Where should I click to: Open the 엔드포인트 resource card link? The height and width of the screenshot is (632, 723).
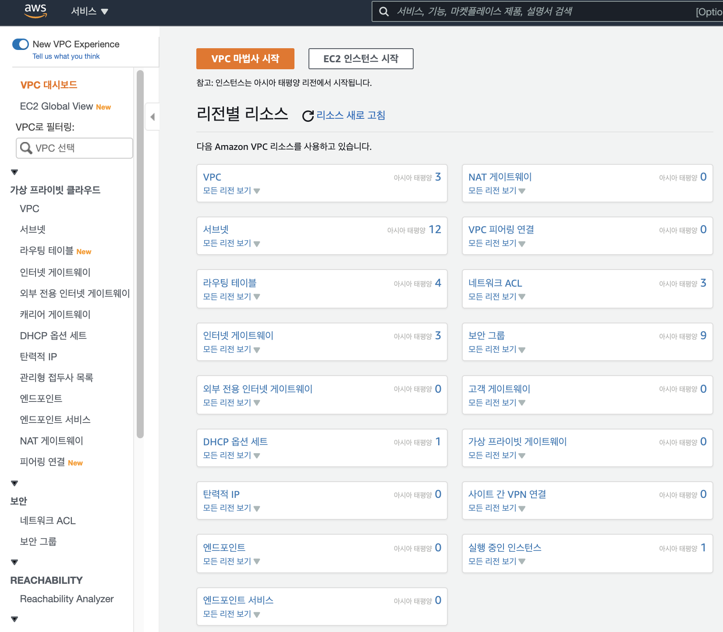[224, 548]
